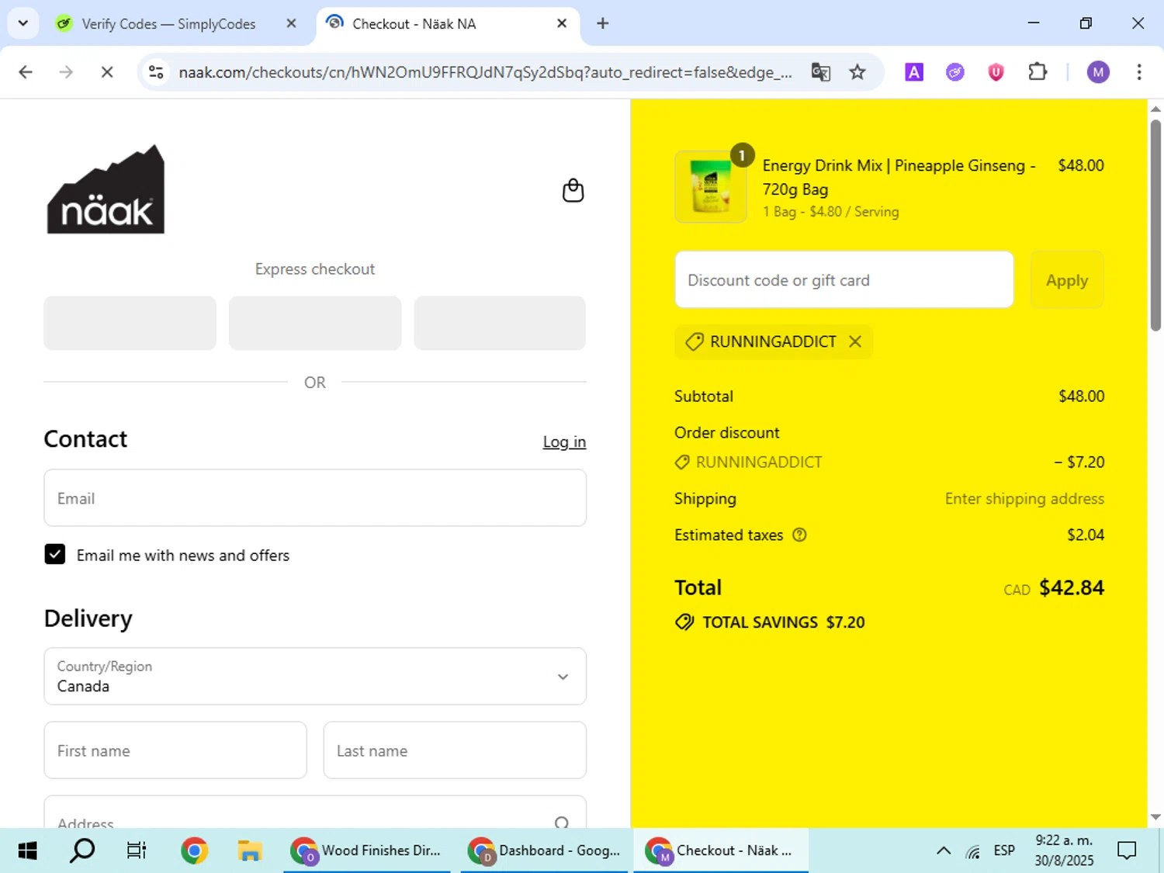Image resolution: width=1164 pixels, height=873 pixels.
Task: Click the address bar URL
Action: pos(485,72)
